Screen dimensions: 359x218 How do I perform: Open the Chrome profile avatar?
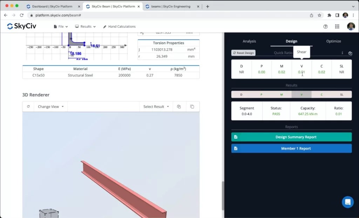345,15
